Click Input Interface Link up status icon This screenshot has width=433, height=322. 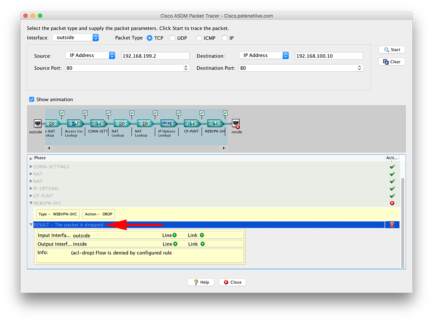click(202, 235)
